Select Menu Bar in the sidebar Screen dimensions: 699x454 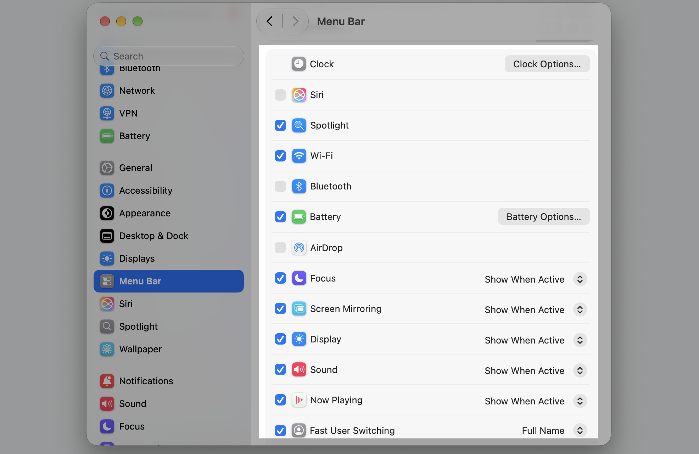point(169,281)
